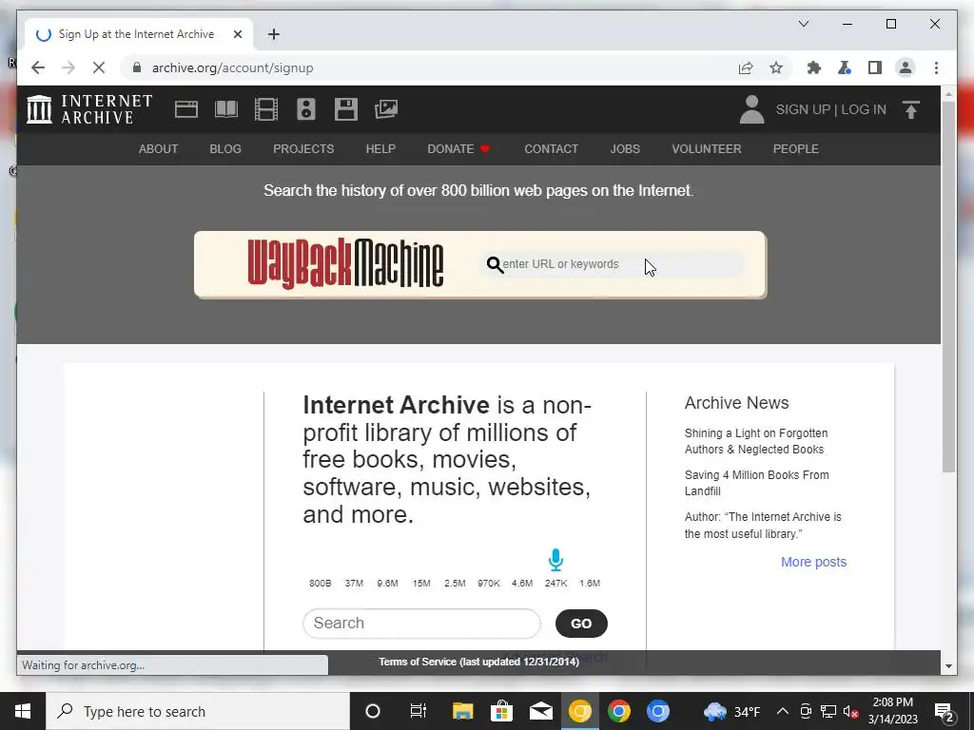The image size is (974, 730).
Task: Click the GO search button
Action: point(581,624)
